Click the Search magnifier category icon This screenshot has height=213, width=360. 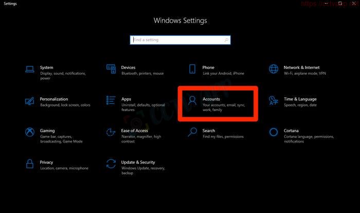192,132
